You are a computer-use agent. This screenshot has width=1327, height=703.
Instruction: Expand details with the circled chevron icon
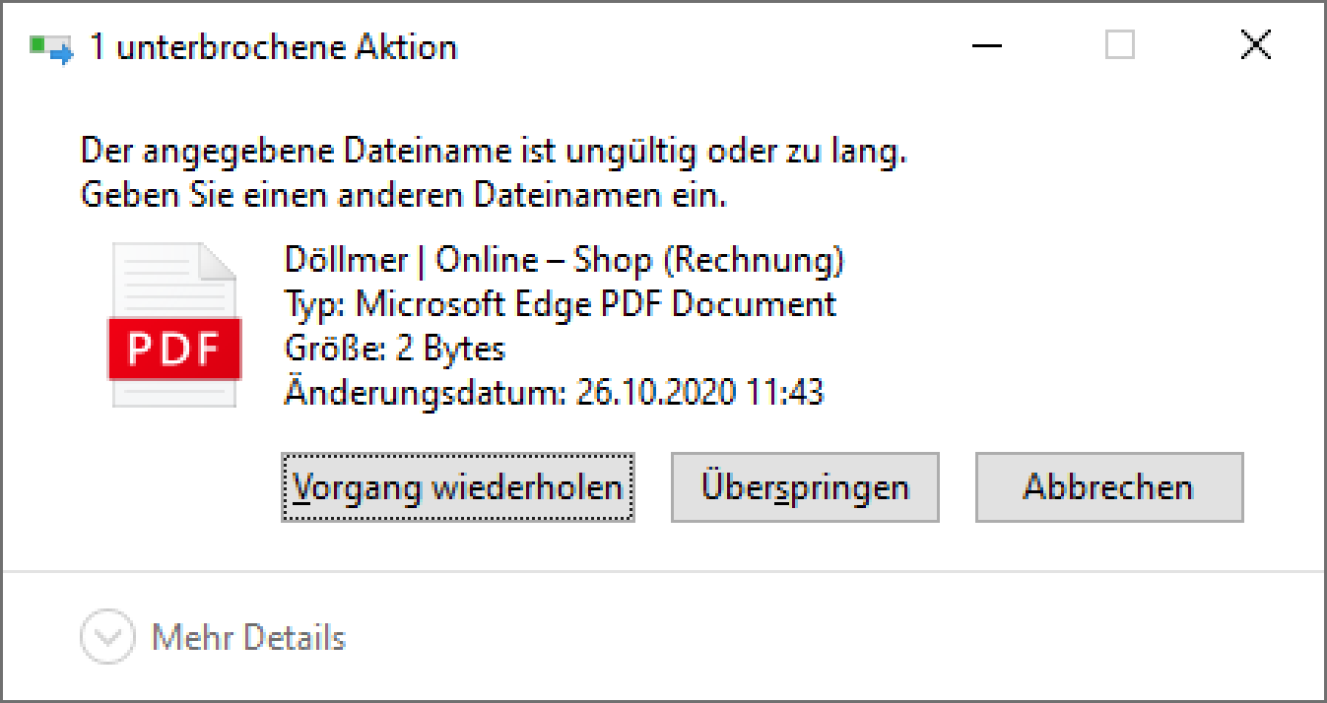106,638
